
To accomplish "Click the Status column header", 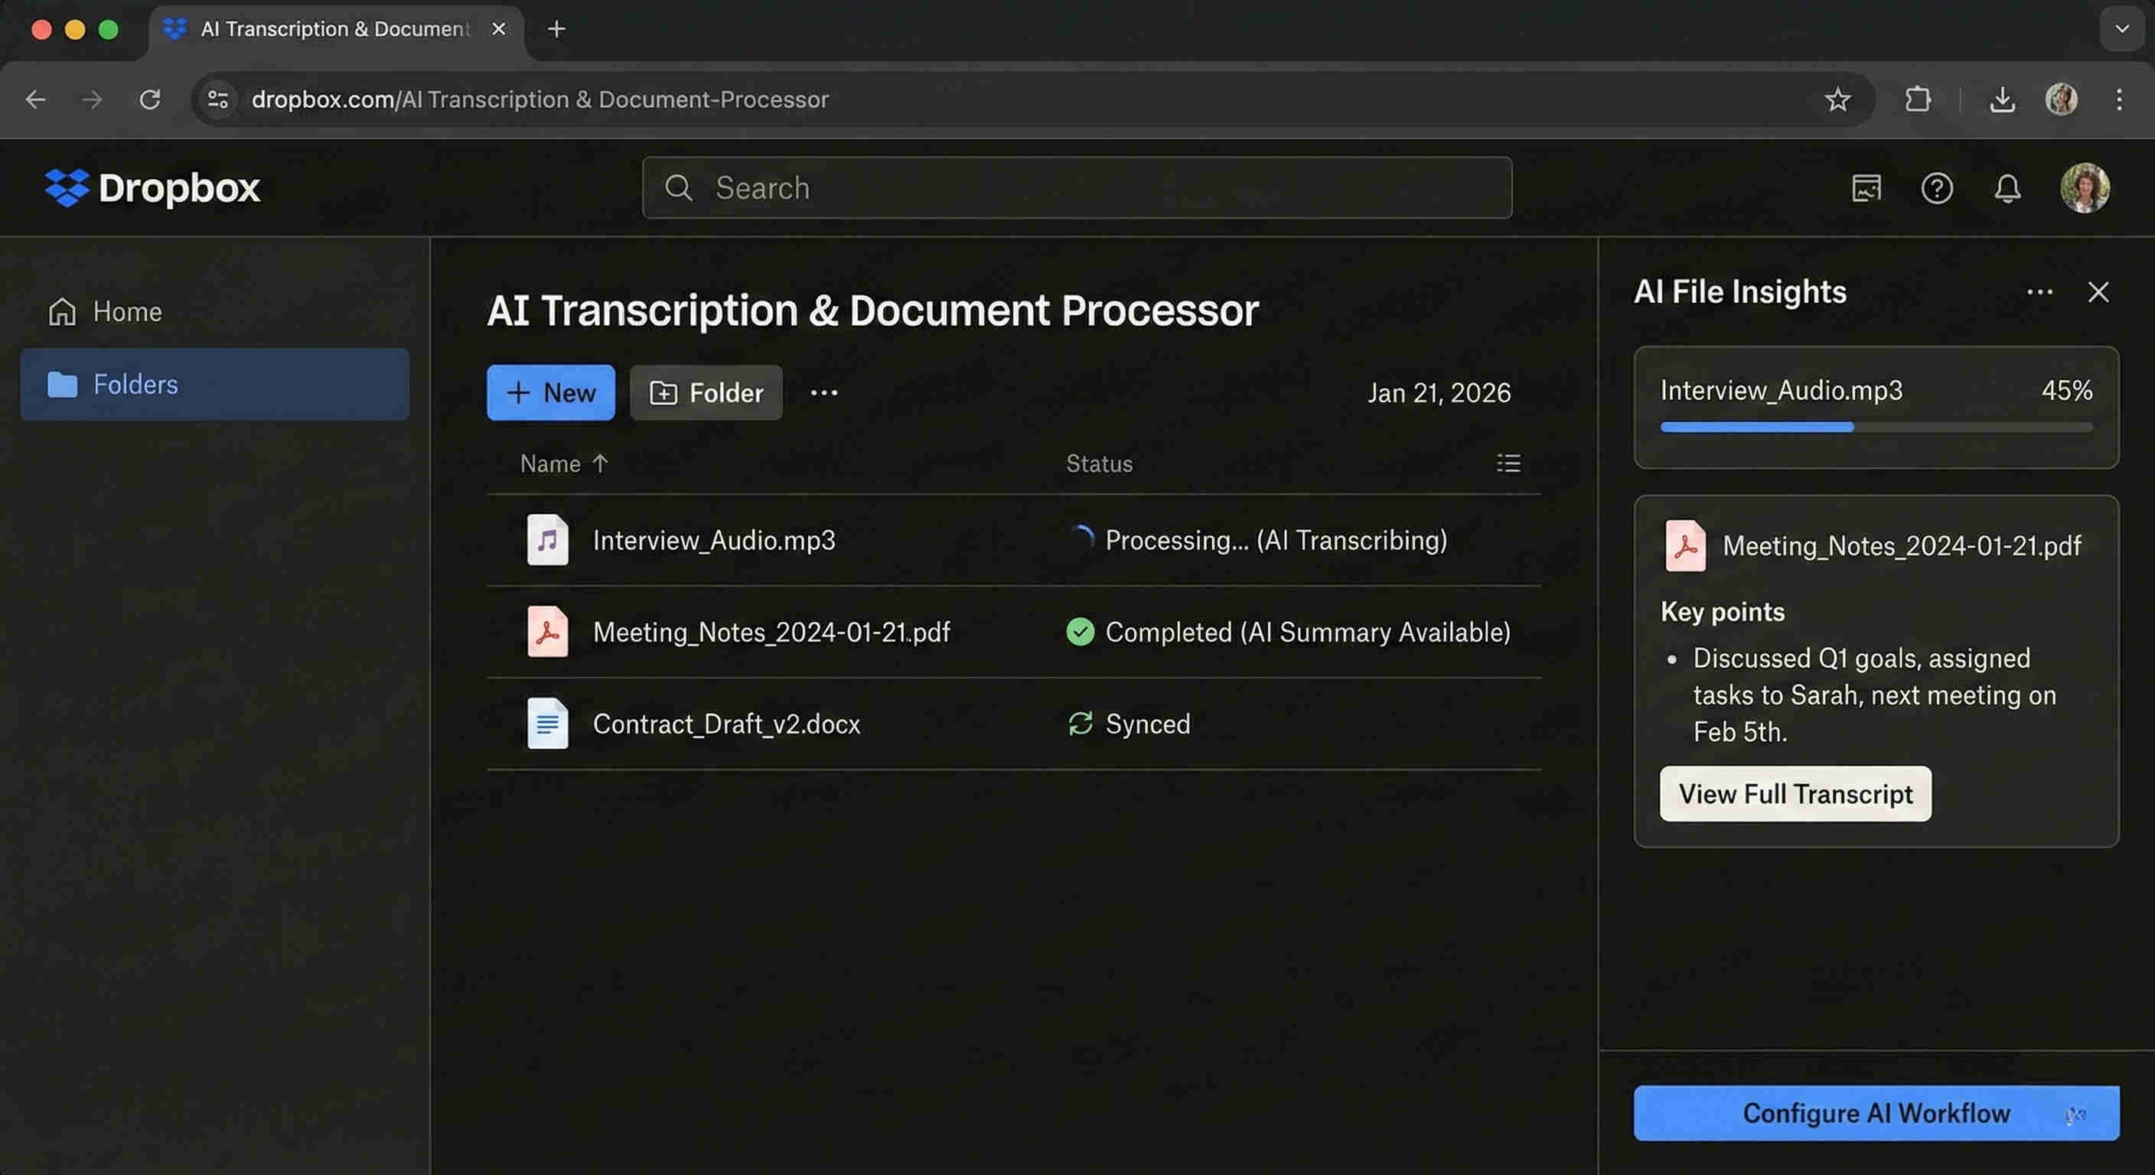I will point(1099,464).
